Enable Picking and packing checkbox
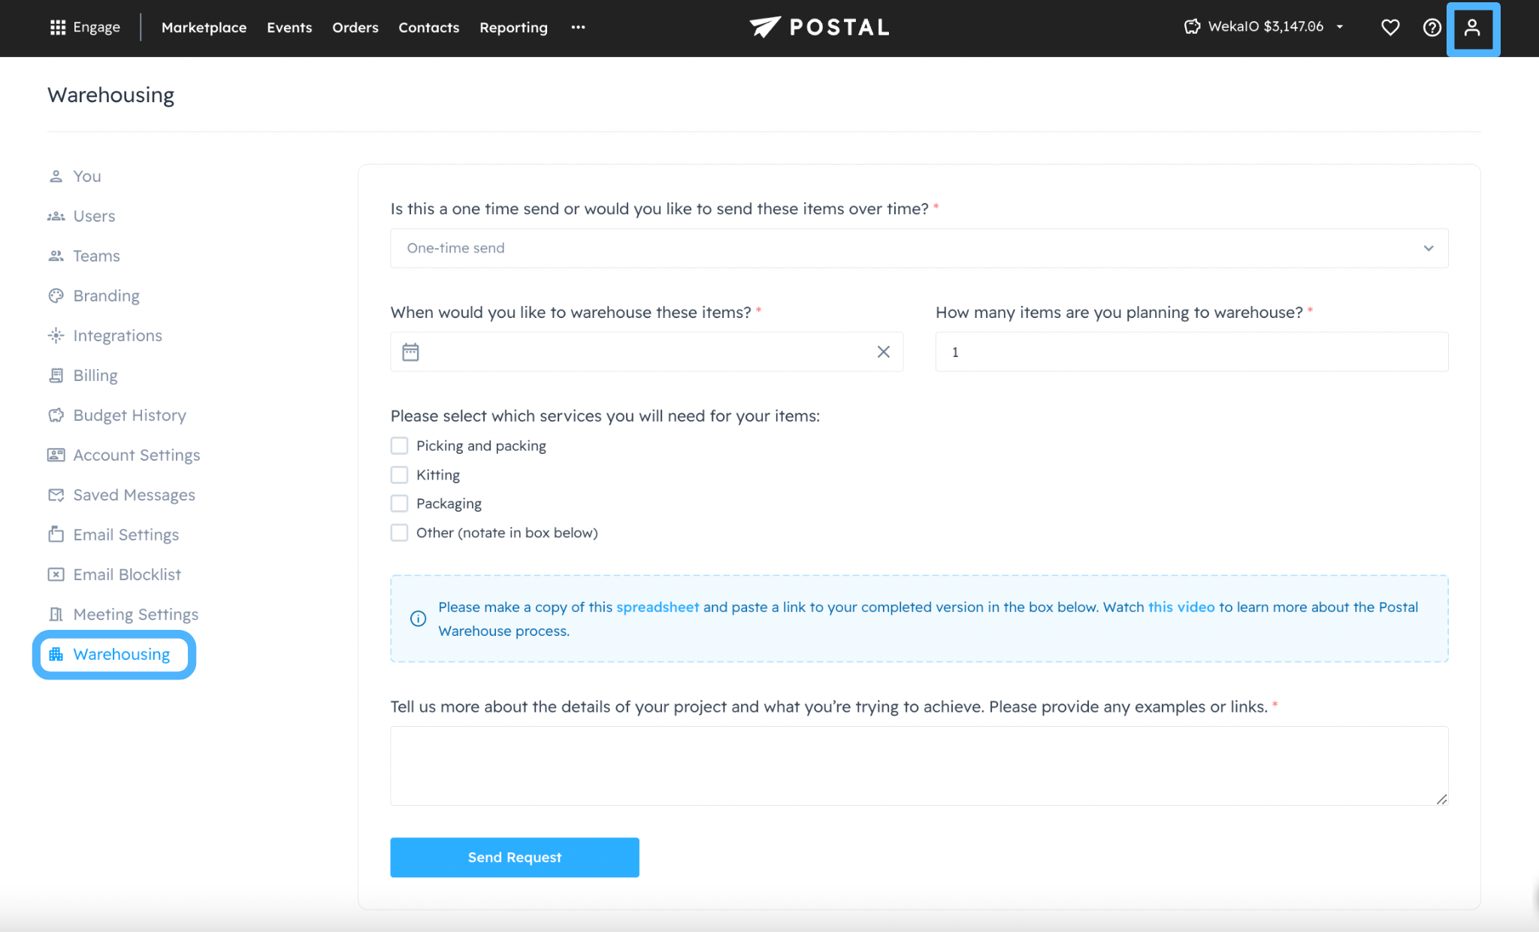 (399, 446)
